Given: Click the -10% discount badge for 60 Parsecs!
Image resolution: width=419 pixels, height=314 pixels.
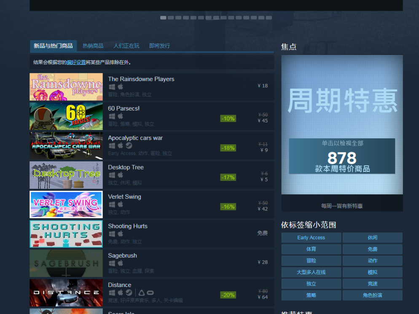Looking at the screenshot, I should (x=228, y=119).
